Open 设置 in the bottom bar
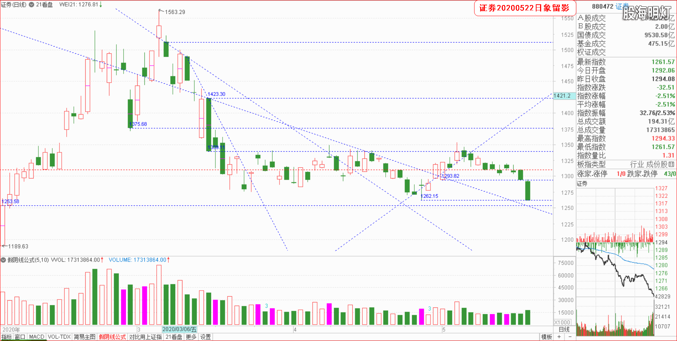Viewport: 677px width, 341px height. pyautogui.click(x=205, y=337)
